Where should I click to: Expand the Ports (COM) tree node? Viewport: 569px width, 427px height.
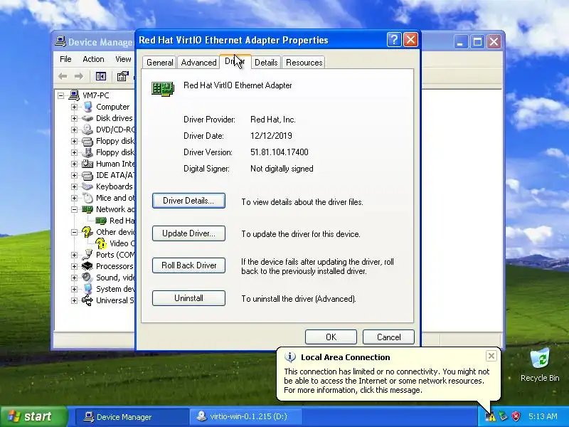tap(74, 255)
